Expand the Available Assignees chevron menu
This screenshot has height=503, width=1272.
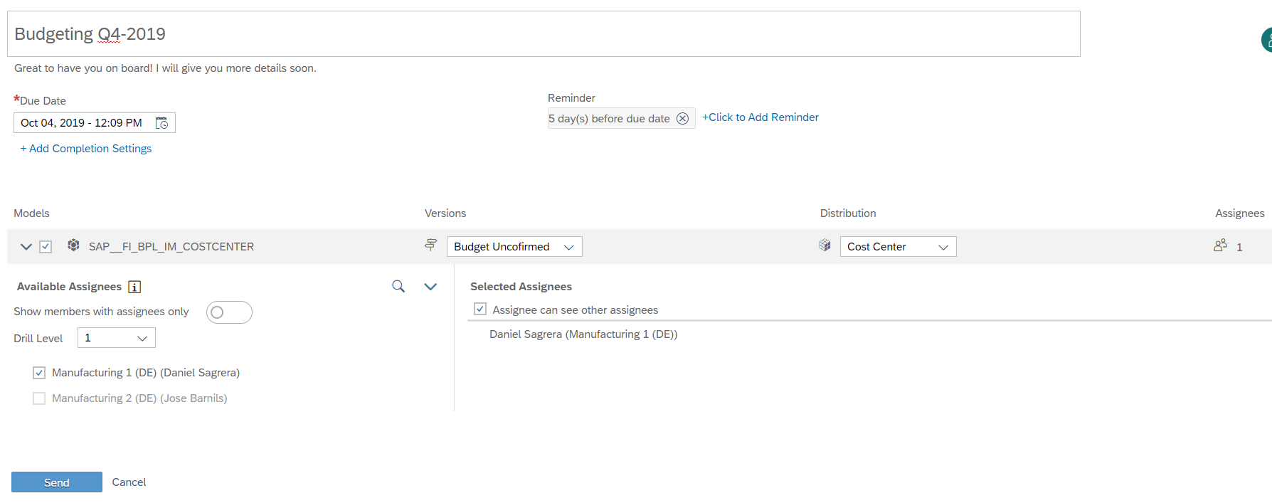(430, 287)
